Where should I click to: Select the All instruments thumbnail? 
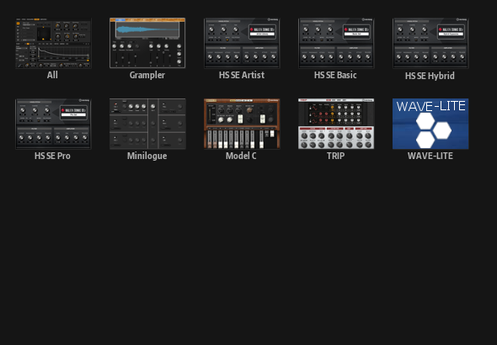coord(53,43)
